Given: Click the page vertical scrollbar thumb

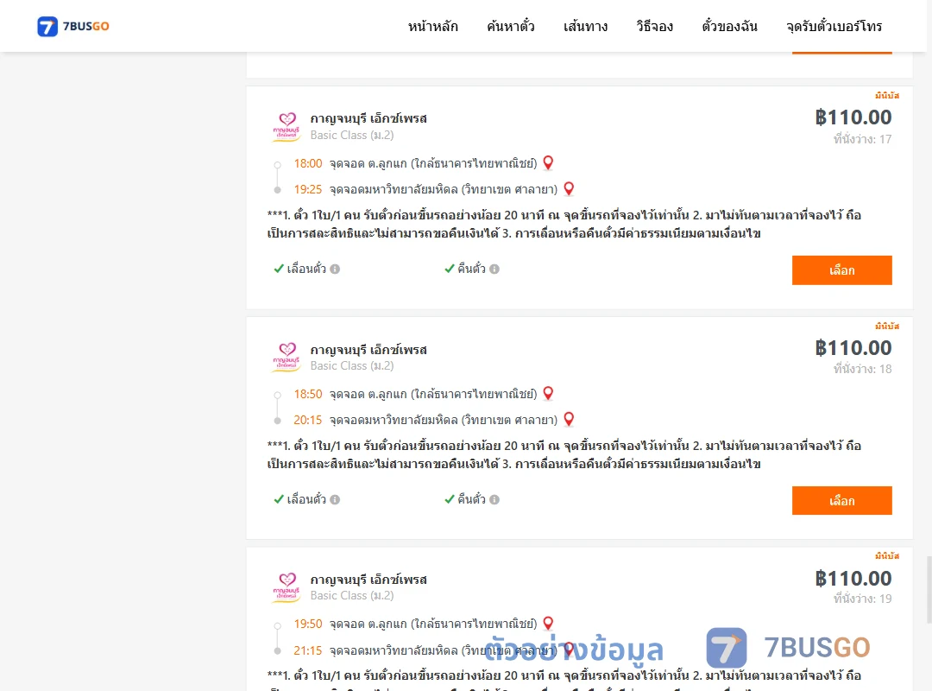Looking at the screenshot, I should [x=929, y=589].
